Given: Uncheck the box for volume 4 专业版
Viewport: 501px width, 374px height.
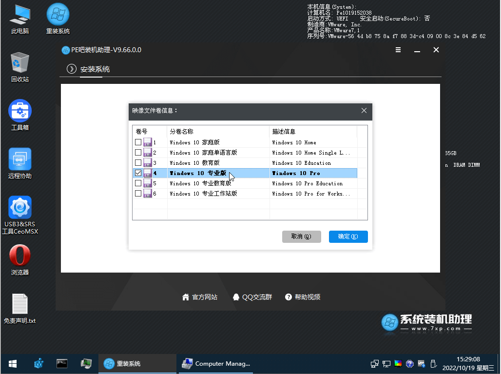Looking at the screenshot, I should point(138,173).
